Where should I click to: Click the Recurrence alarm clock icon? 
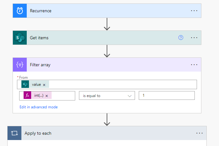pos(20,11)
